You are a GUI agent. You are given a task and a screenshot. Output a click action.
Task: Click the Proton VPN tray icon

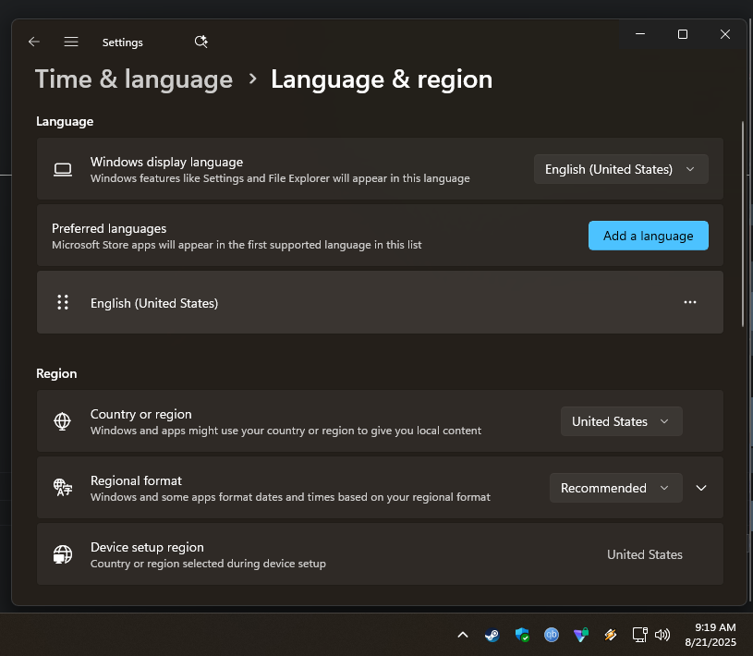[580, 635]
